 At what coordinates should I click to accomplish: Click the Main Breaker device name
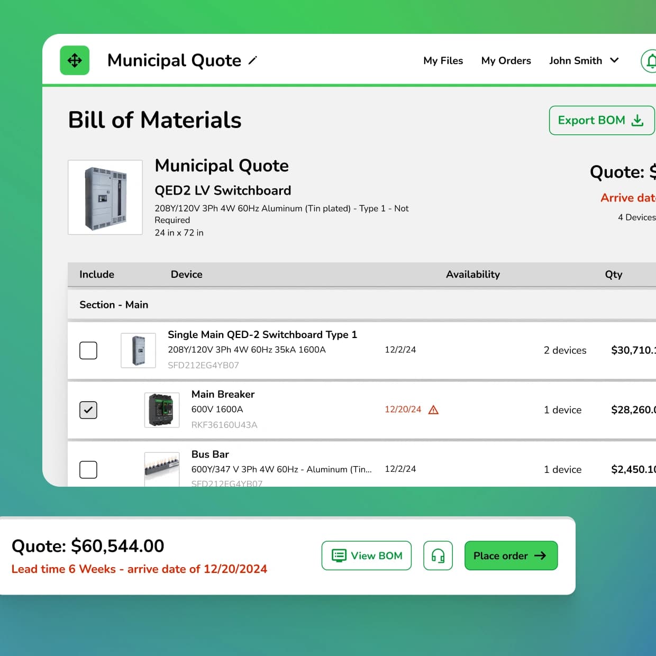point(223,395)
